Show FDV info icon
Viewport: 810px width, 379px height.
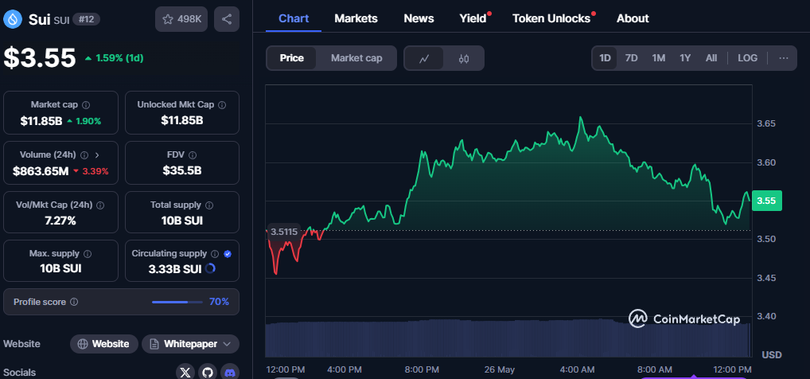pos(193,154)
